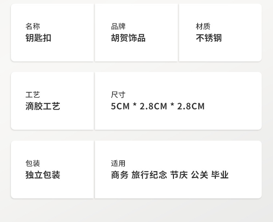
Task: Click the 适用 label
Action: pyautogui.click(x=118, y=164)
